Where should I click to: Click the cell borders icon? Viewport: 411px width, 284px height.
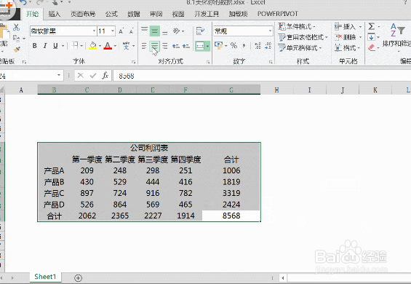[x=75, y=46]
